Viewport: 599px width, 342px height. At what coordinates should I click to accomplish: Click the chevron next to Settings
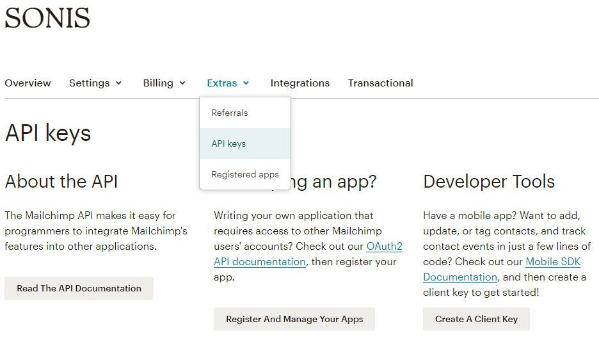point(118,83)
